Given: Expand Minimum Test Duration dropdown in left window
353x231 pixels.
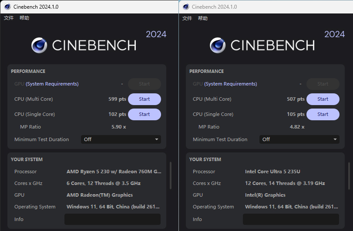Looking at the screenshot, I should (121, 139).
